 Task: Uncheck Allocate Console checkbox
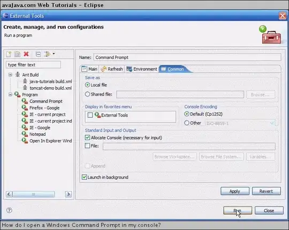click(87, 137)
